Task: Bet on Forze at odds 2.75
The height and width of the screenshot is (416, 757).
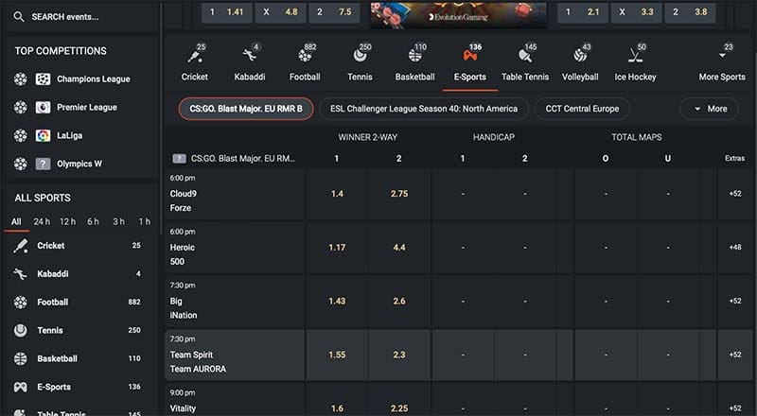Action: tap(399, 194)
